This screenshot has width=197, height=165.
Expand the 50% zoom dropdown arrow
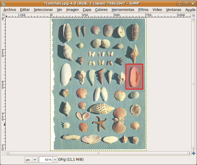(55, 160)
